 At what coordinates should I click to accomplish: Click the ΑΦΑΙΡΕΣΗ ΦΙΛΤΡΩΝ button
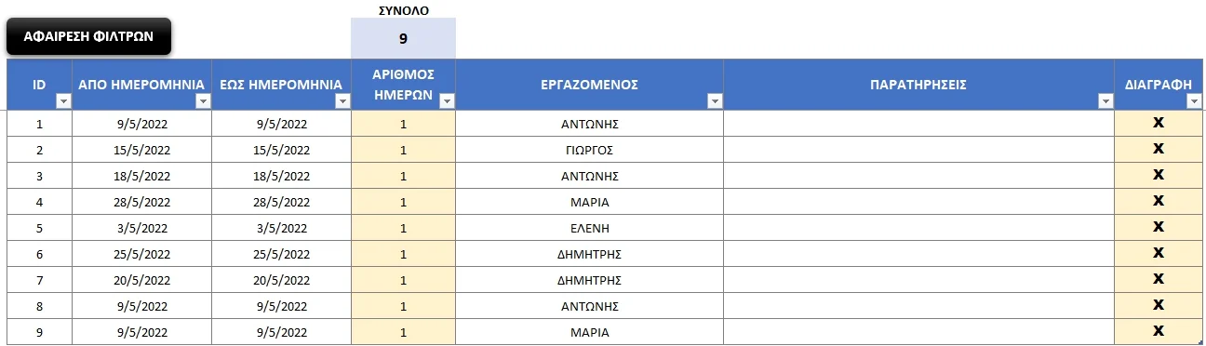pos(88,36)
